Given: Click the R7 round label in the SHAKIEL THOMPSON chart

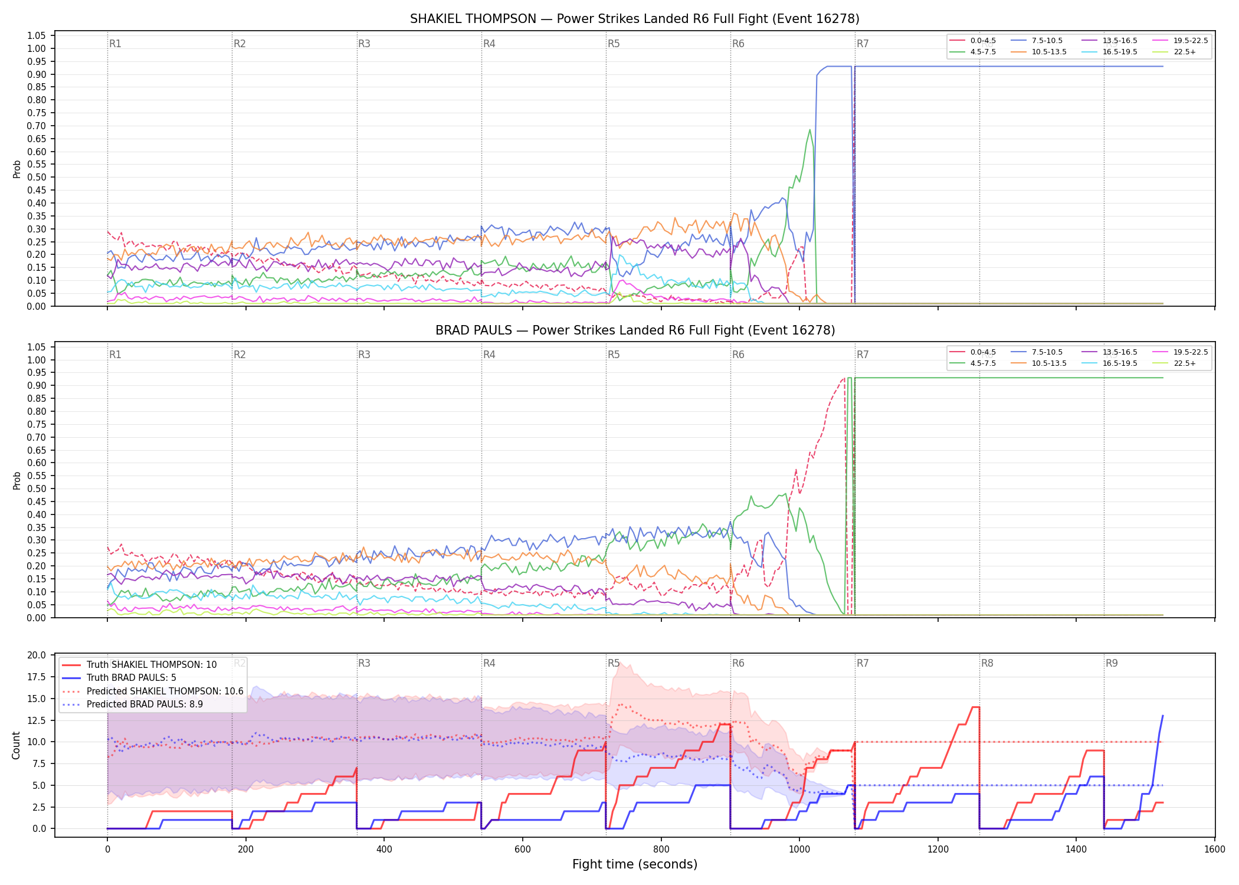Looking at the screenshot, I should click(863, 44).
